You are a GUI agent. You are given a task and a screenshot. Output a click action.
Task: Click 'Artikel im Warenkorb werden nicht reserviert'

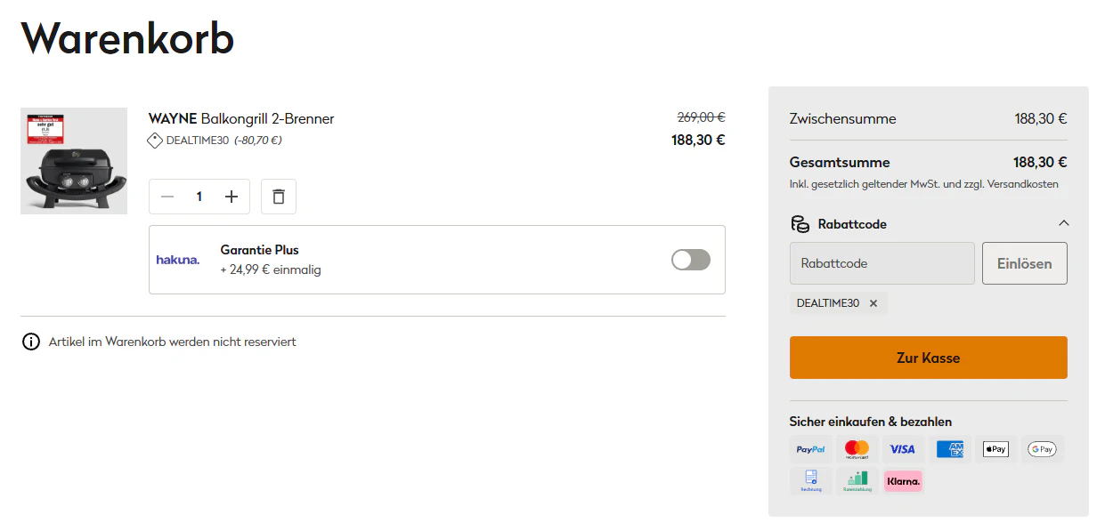173,342
